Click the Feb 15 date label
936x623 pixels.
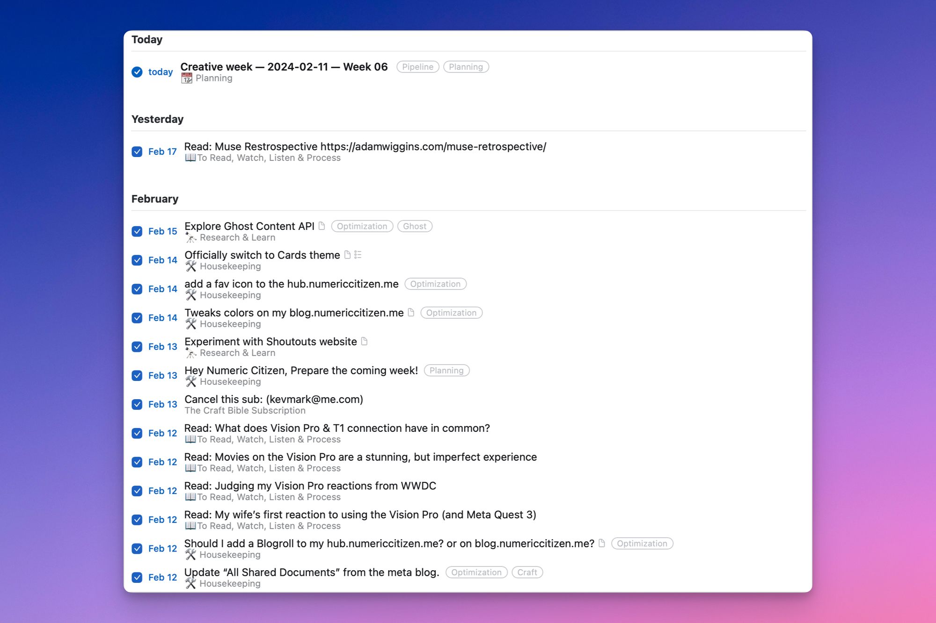tap(162, 231)
